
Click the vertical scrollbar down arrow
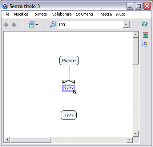136,134
